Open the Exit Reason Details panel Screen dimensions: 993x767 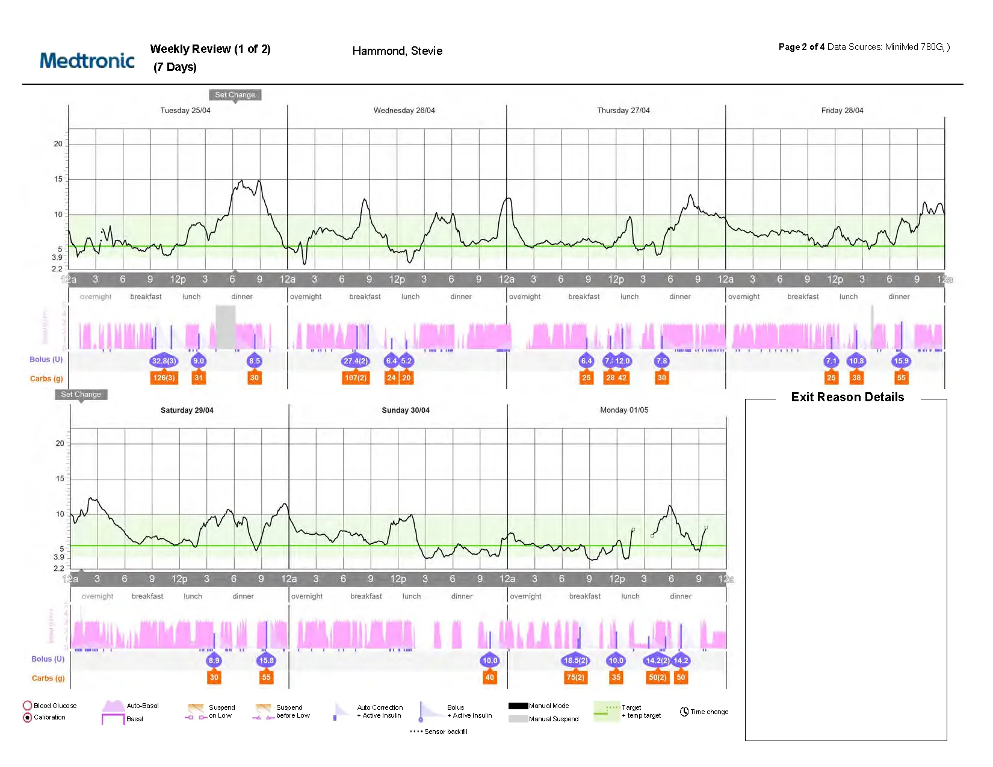(x=847, y=397)
